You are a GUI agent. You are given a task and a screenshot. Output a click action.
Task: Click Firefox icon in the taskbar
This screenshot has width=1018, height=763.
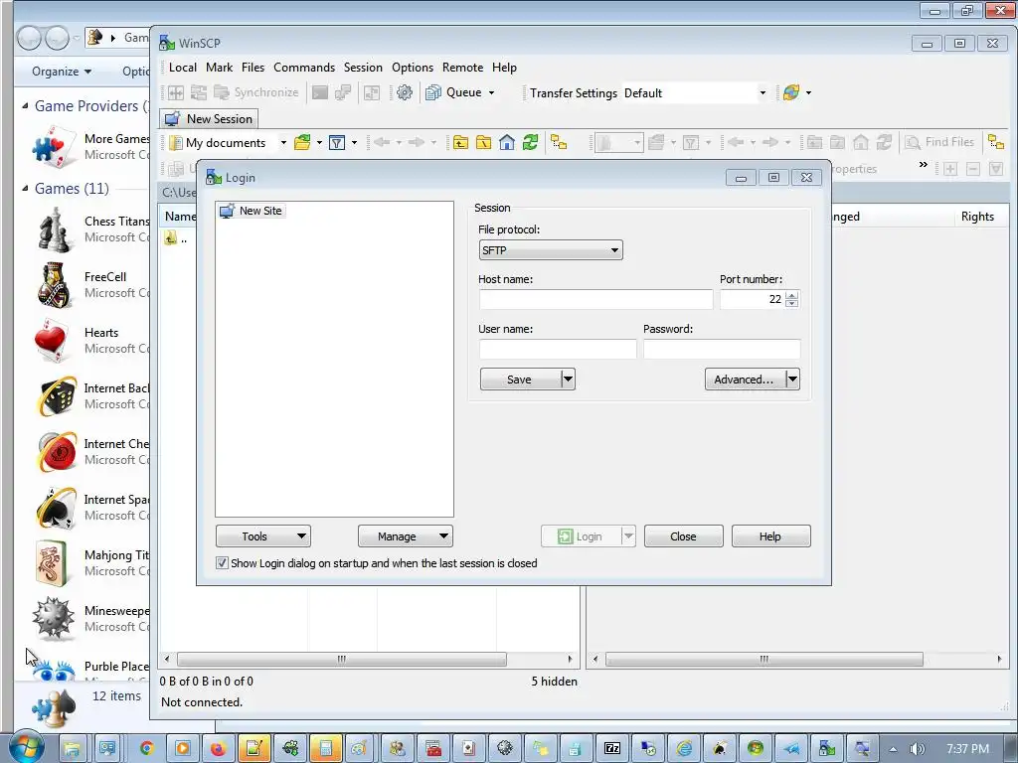218,749
